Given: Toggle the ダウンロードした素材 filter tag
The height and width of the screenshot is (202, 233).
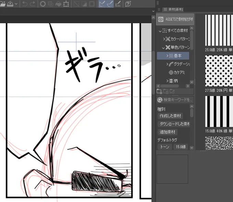Looking at the screenshot, I should click(174, 124).
